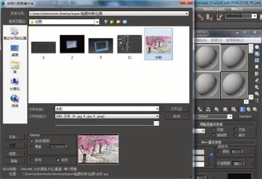Click the top-left material sample sphere

(x=207, y=58)
